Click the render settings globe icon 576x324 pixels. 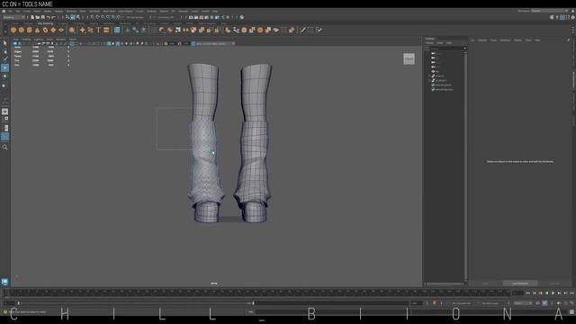click(242, 17)
